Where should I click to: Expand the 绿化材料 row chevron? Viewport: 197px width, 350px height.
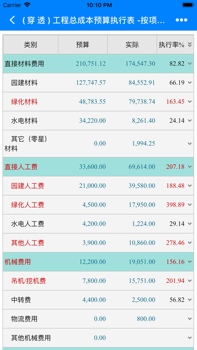(x=189, y=101)
